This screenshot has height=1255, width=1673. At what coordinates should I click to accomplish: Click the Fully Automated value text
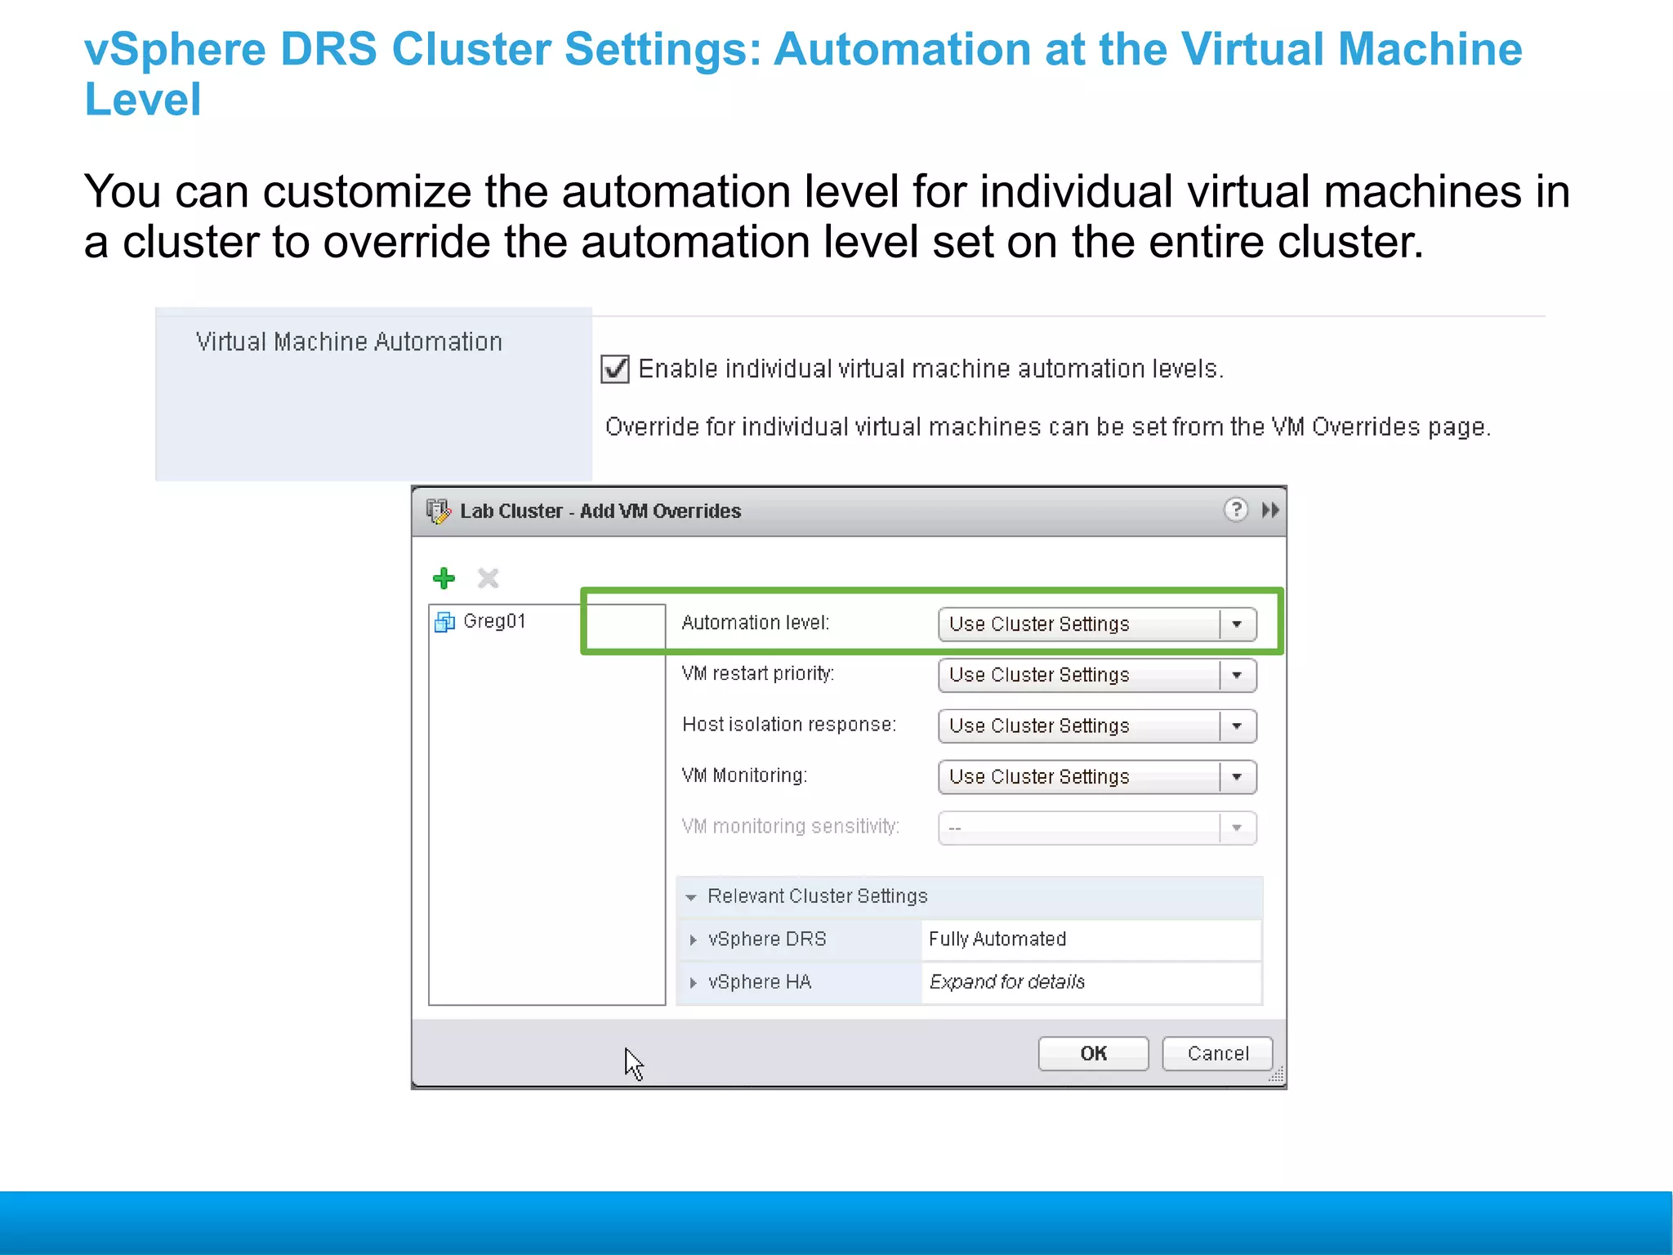click(997, 939)
